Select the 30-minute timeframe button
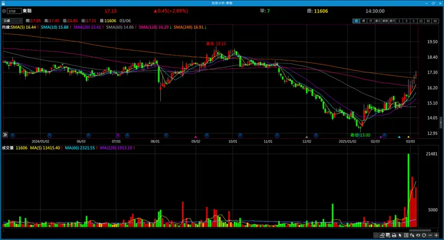Screen dimensions: 444x240 (428, 21)
